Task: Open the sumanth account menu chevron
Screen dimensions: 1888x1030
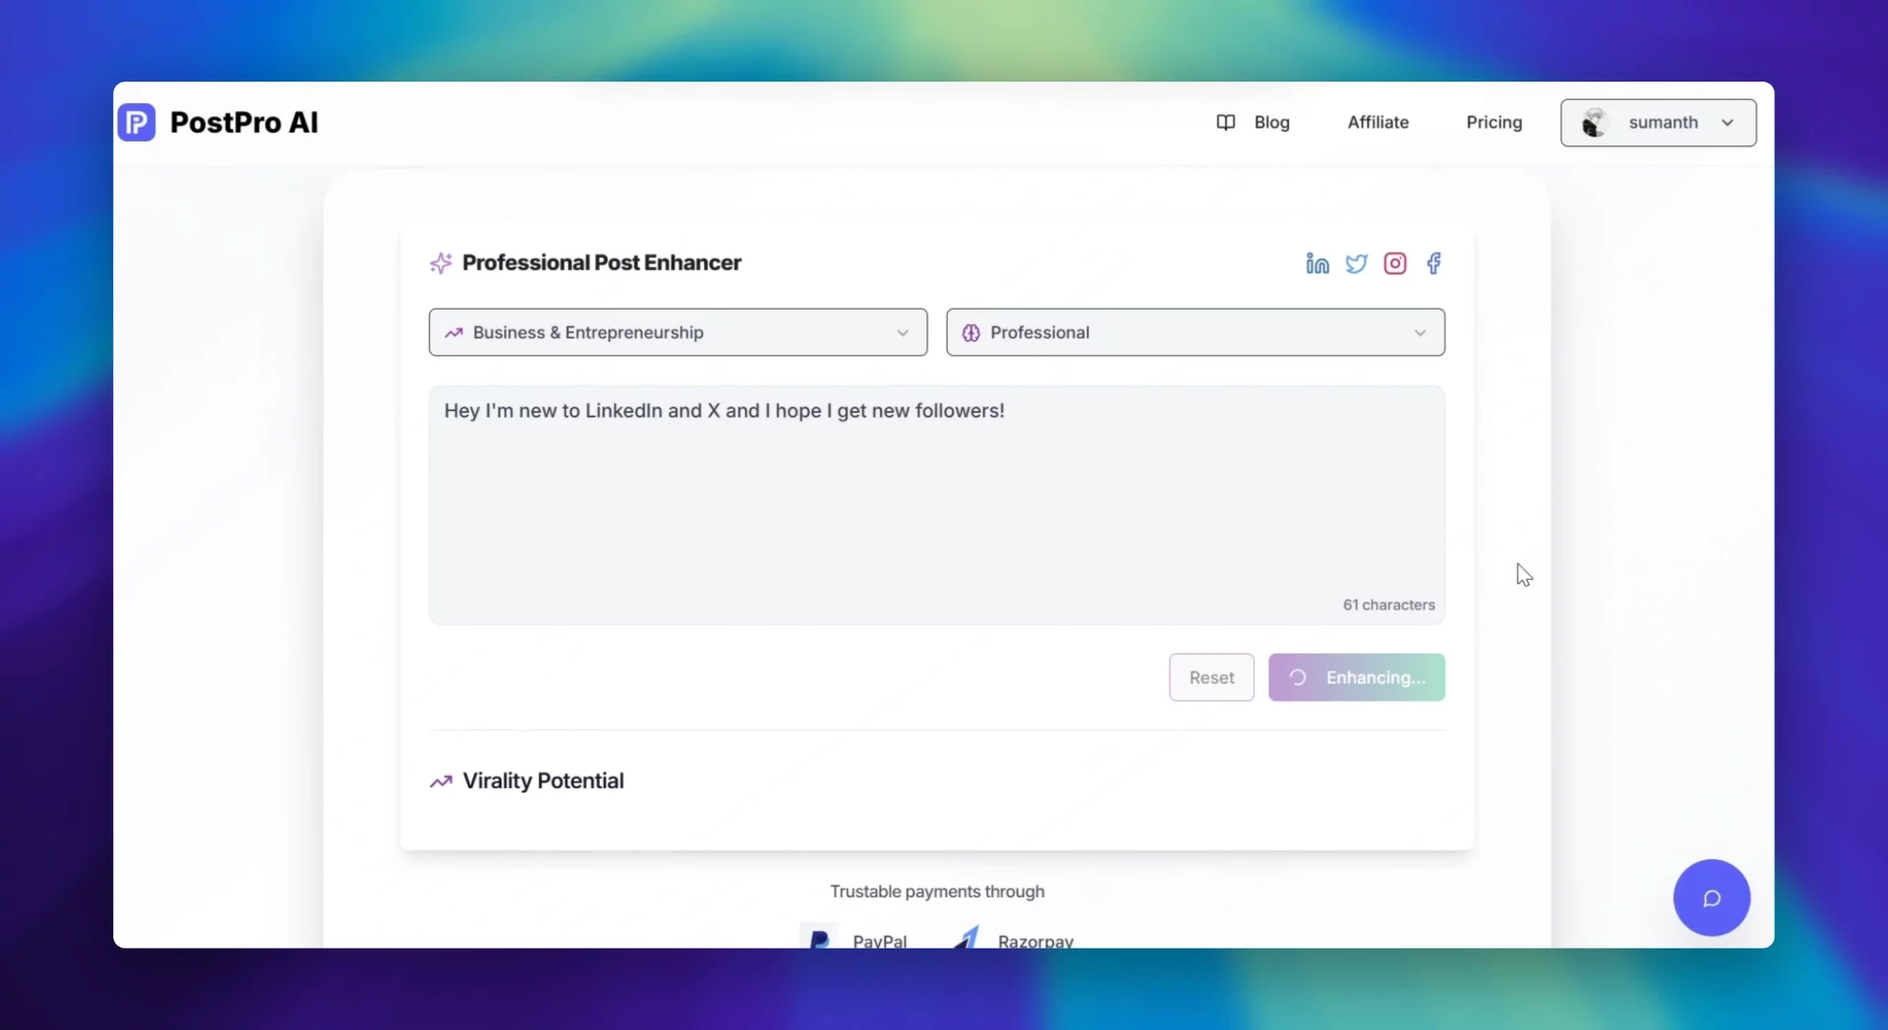Action: coord(1728,123)
